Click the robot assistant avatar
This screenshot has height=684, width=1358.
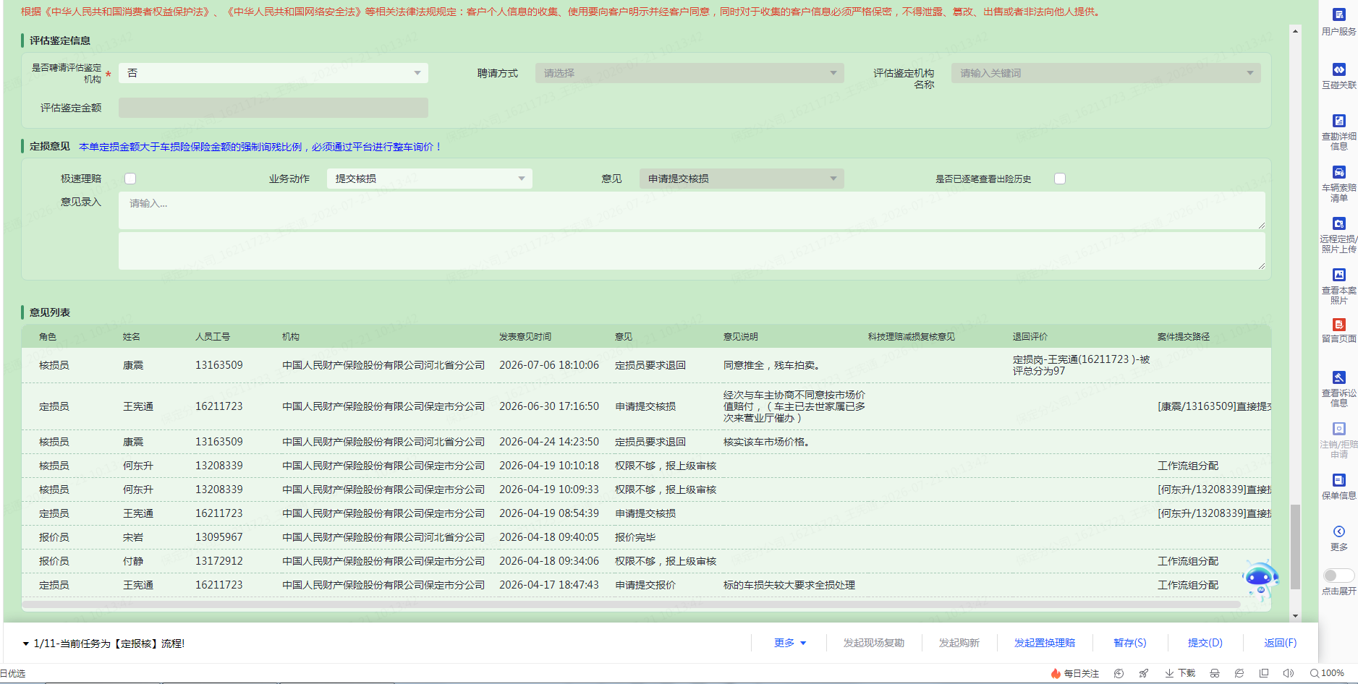pyautogui.click(x=1260, y=580)
